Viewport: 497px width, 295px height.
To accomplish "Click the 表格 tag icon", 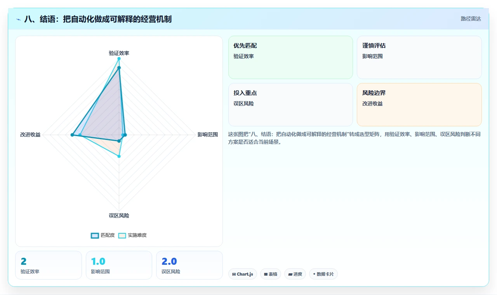I will point(266,274).
